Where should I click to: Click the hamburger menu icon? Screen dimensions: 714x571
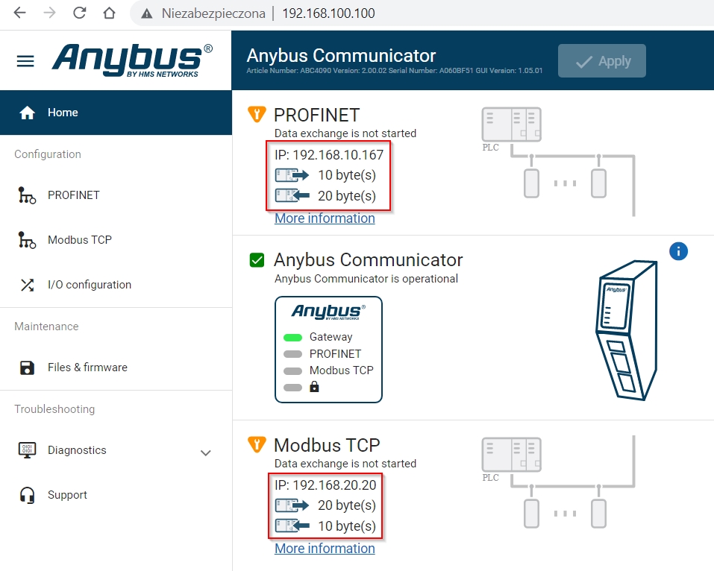[25, 61]
